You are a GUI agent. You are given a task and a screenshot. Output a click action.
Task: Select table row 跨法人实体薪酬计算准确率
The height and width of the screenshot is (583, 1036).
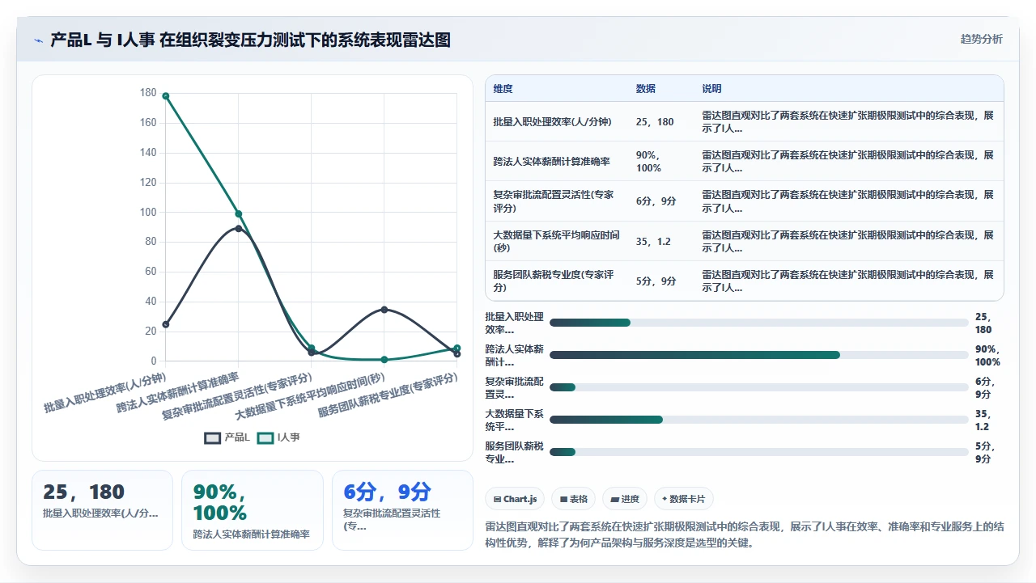pos(744,162)
